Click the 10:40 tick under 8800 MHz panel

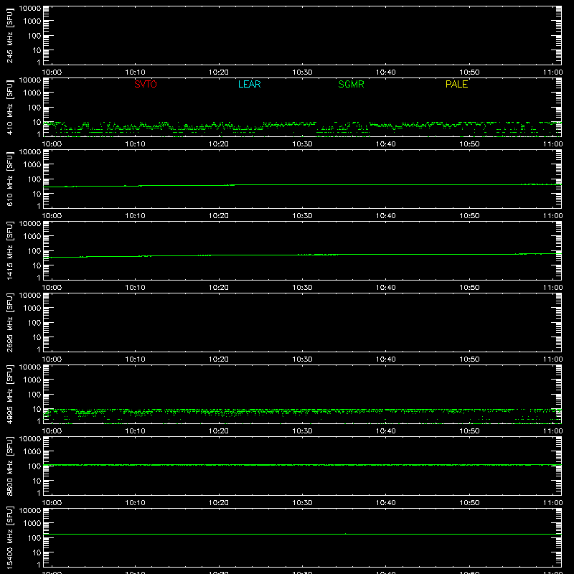pos(386,503)
